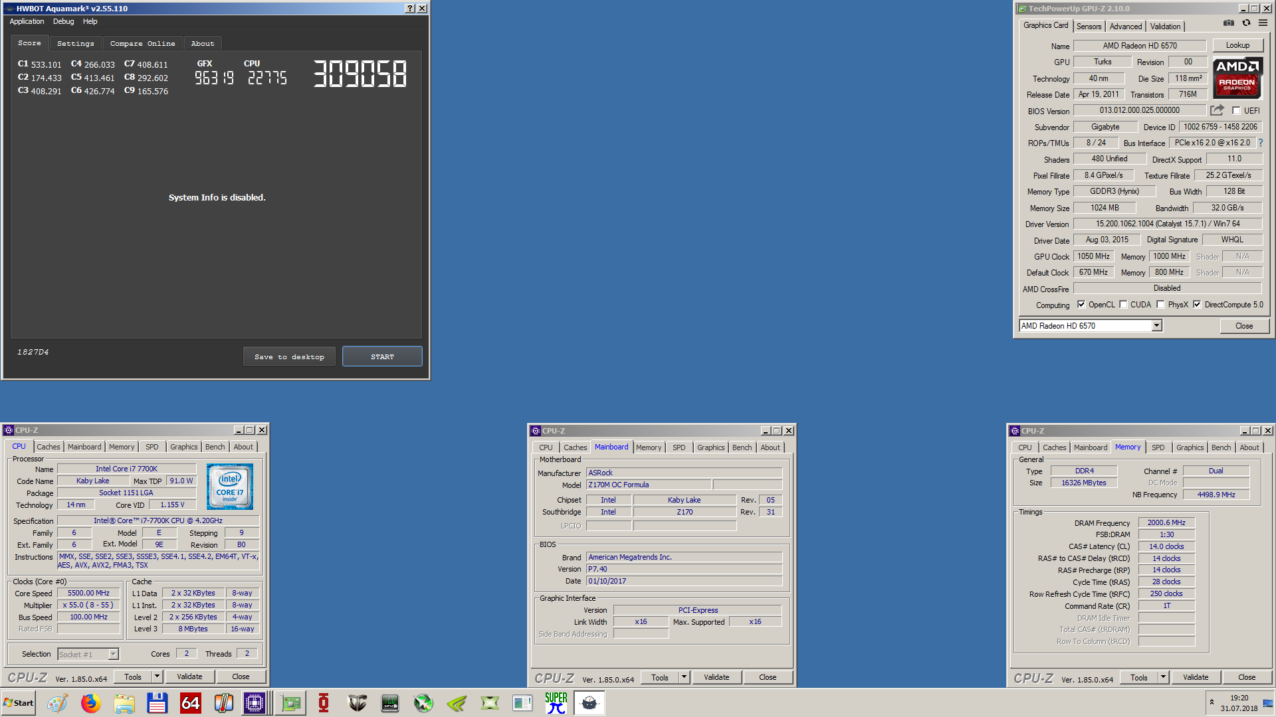Toggle the PhysX checkbox
Screen dimensions: 1276x717
[1160, 305]
